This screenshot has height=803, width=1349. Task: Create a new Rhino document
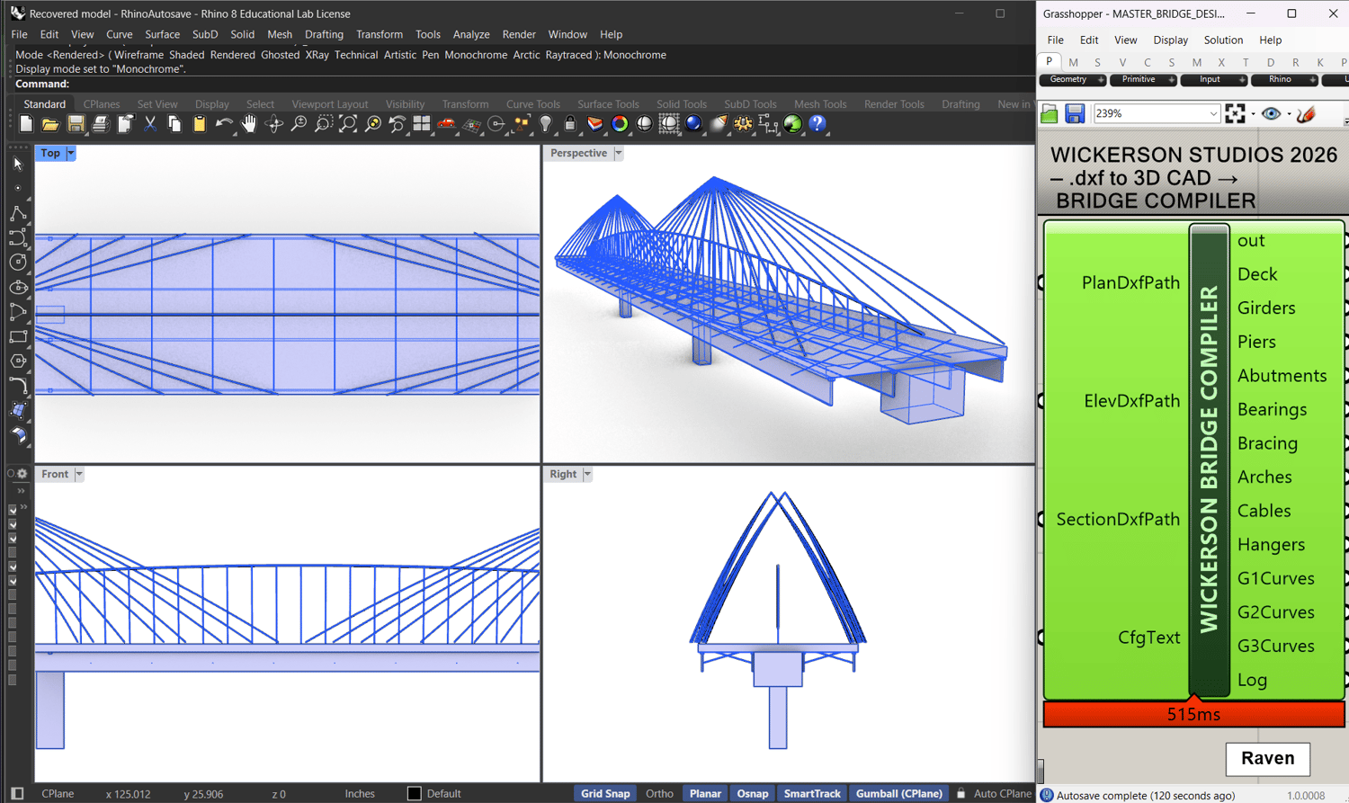(x=26, y=124)
